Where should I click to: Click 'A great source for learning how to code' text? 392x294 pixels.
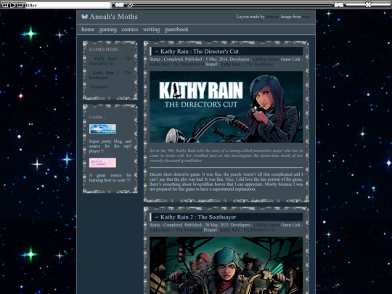tap(110, 178)
